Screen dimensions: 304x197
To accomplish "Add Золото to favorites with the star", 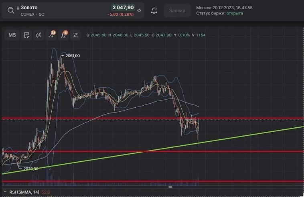I will 139,11.
